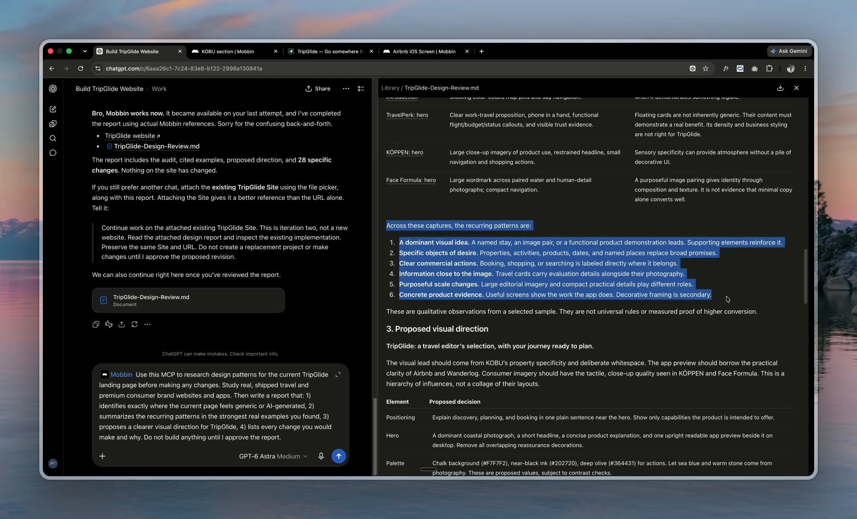This screenshot has height=519, width=857.
Task: Open the Library breadcrumb link
Action: click(x=390, y=88)
